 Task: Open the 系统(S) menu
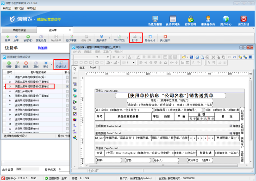point(7,8)
